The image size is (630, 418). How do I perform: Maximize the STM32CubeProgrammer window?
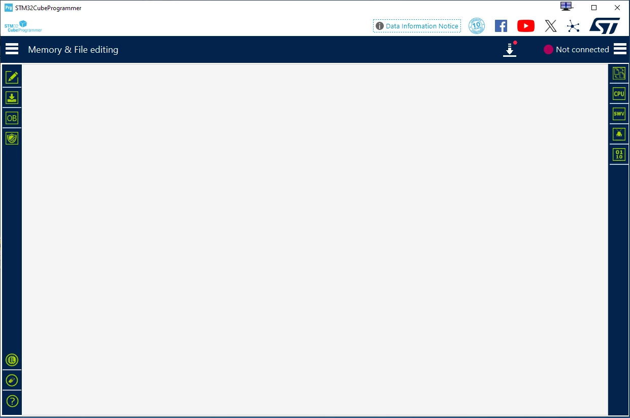(x=594, y=8)
